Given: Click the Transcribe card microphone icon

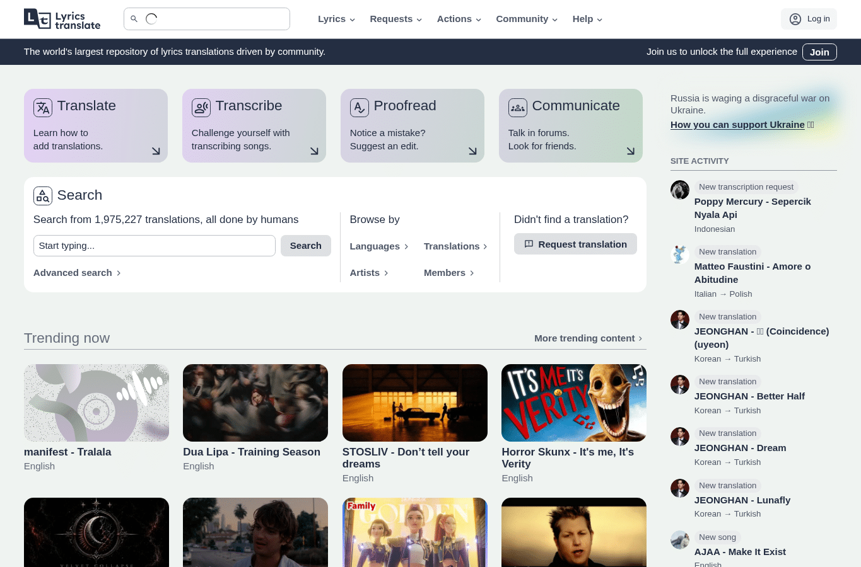Looking at the screenshot, I should pos(201,108).
